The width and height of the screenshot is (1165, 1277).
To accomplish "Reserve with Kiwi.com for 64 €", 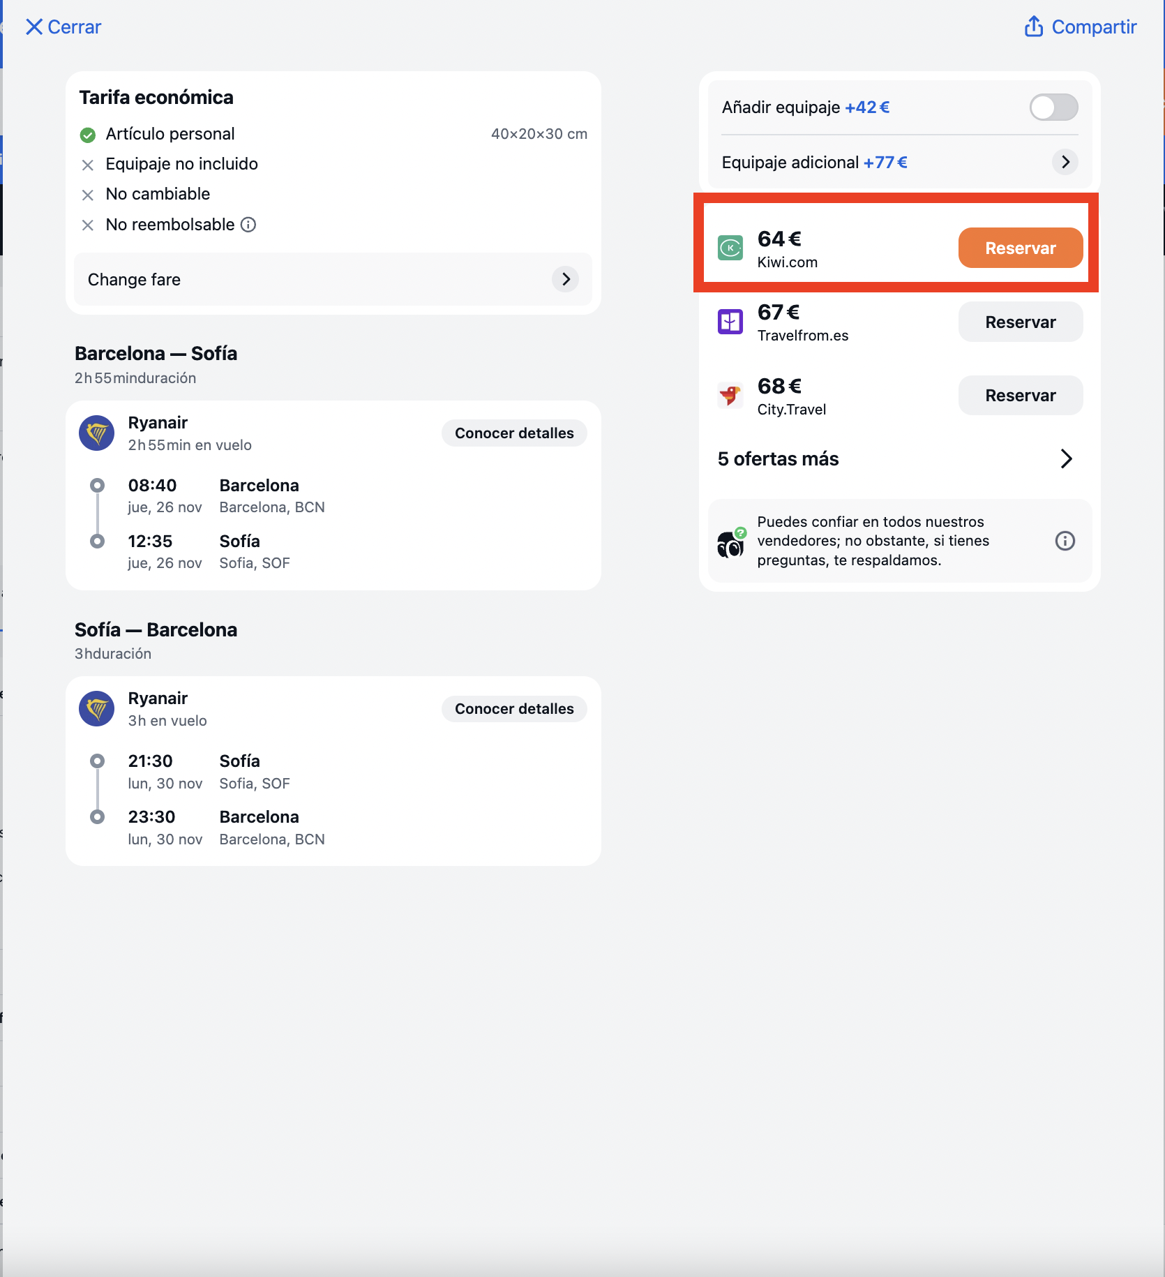I will coord(1021,248).
